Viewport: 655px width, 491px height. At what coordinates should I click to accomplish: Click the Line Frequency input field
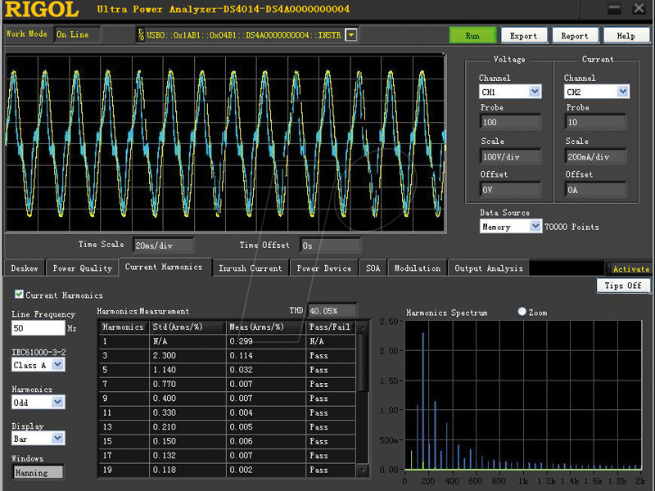pyautogui.click(x=38, y=328)
